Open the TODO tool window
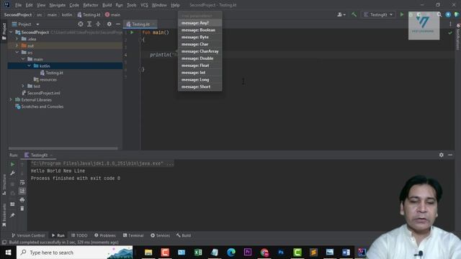This screenshot has height=259, width=461. coord(79,235)
